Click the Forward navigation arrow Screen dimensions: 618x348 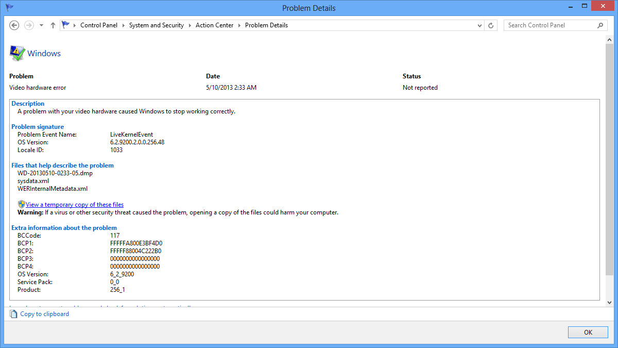[29, 25]
